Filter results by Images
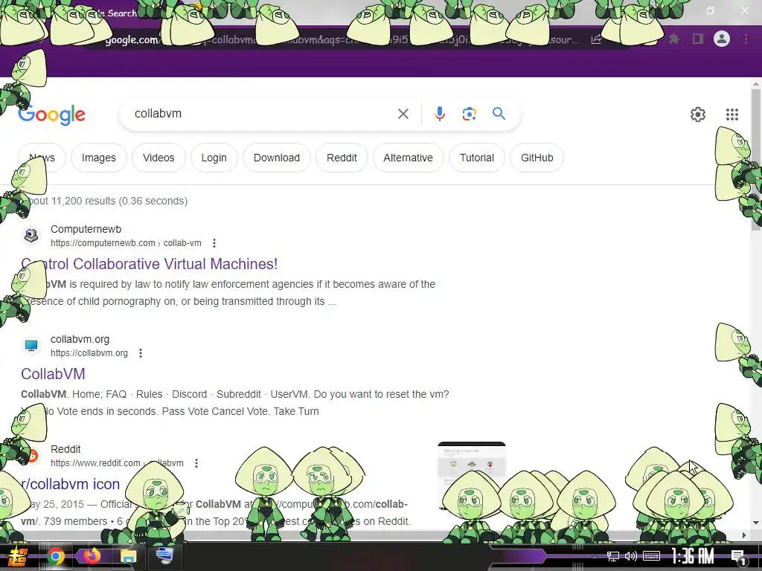Screen dimensions: 762x571 [99, 158]
